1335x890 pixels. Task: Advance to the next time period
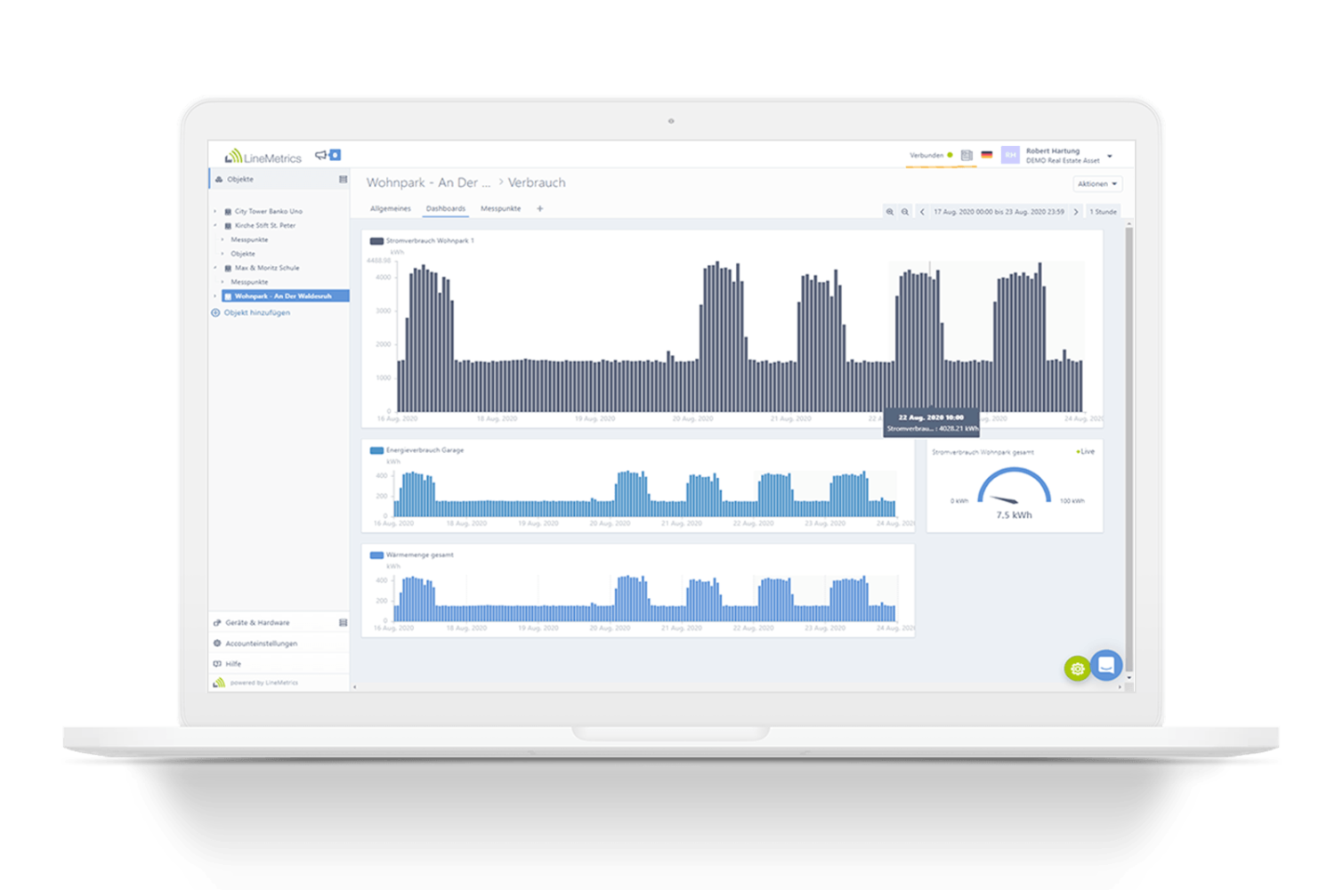coord(1076,212)
